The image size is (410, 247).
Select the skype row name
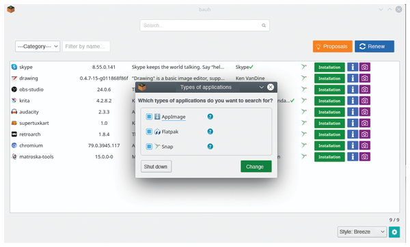pos(26,67)
